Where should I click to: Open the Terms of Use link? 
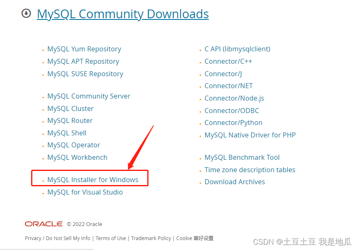tap(111, 238)
